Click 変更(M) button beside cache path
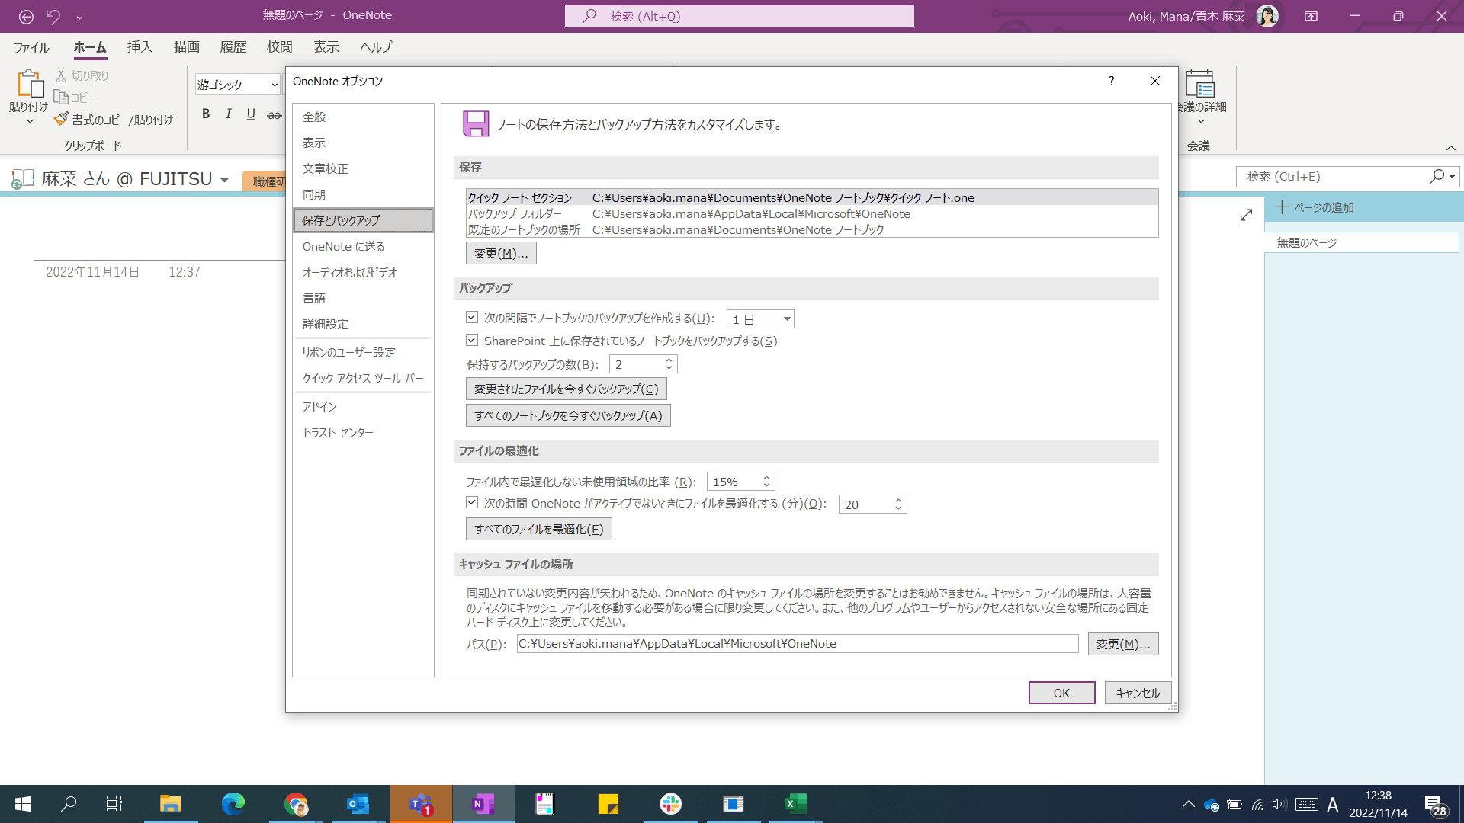The width and height of the screenshot is (1464, 823). pos(1123,644)
